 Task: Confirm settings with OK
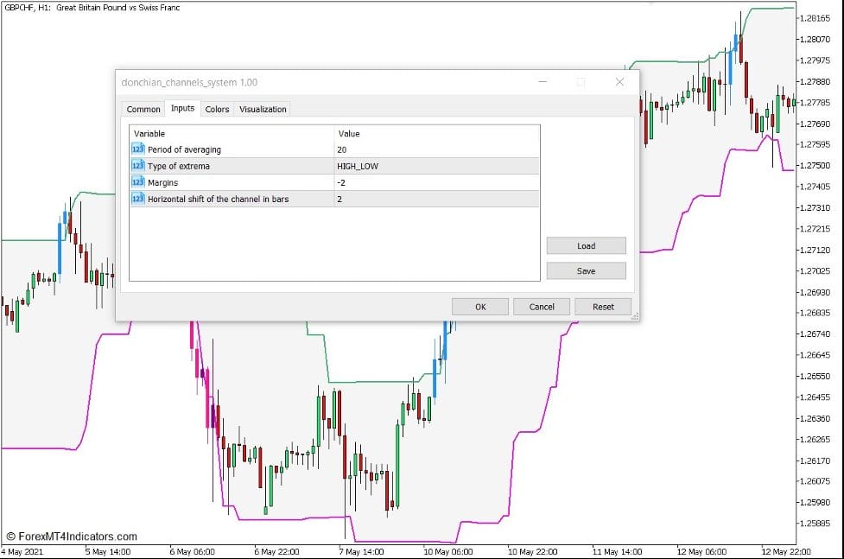point(479,306)
